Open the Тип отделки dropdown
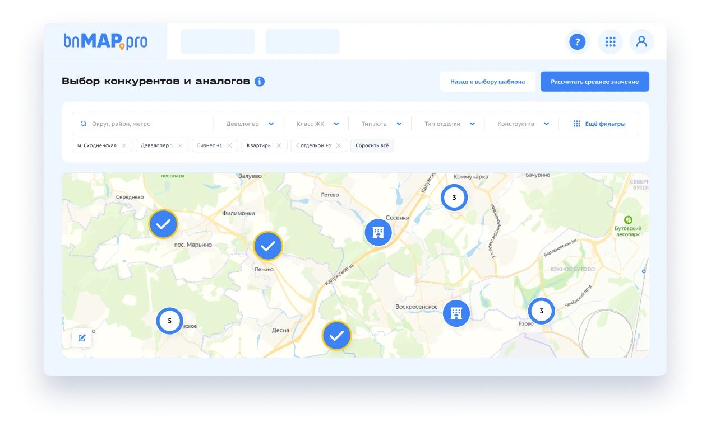 (449, 124)
